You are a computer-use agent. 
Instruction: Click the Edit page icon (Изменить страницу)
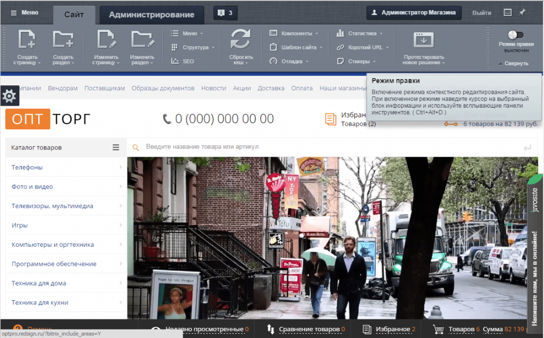pyautogui.click(x=106, y=39)
